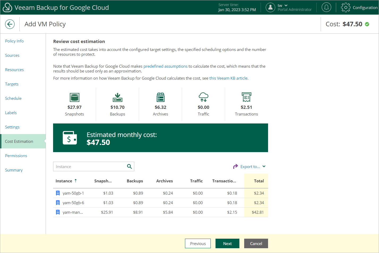This screenshot has width=379, height=253.
Task: Click the $2.51 Transactions amount
Action: 247,107
